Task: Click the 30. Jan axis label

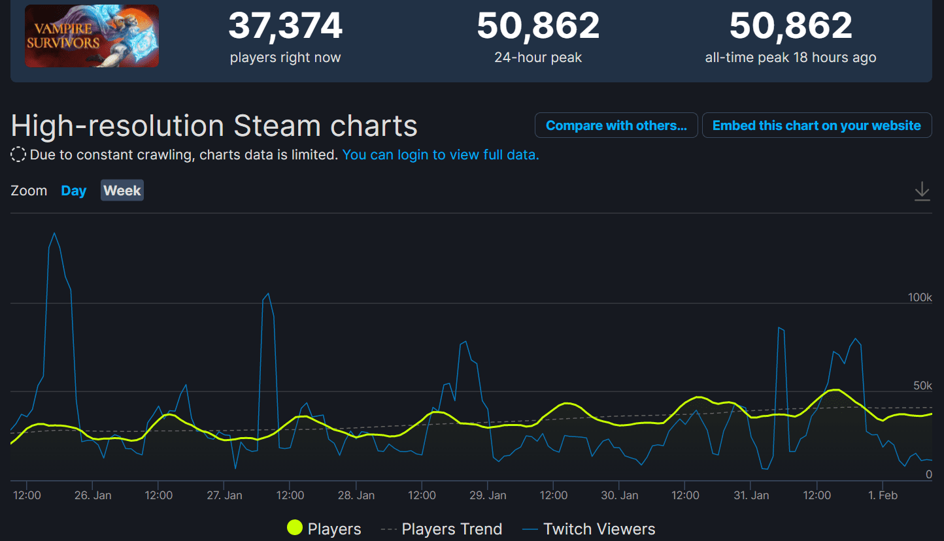Action: pyautogui.click(x=619, y=495)
